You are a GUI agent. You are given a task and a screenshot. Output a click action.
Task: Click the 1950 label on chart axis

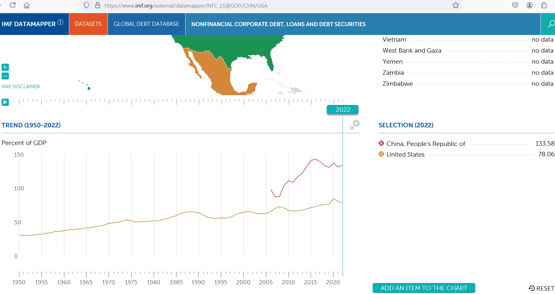pos(19,282)
